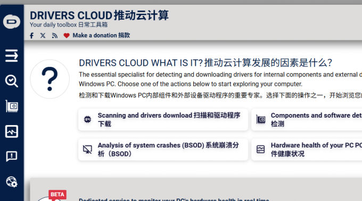This screenshot has height=201, width=362.
Task: Open the X (Twitter) profile icon
Action: [43, 36]
